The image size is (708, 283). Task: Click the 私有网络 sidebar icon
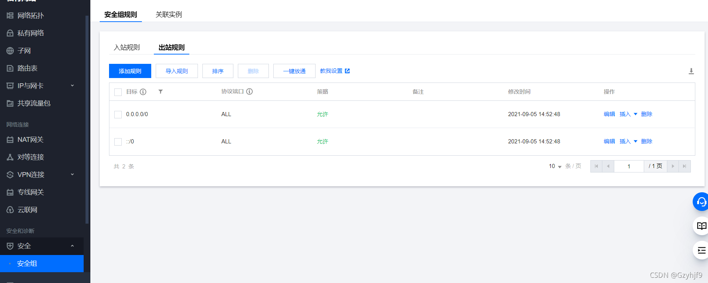[x=10, y=33]
